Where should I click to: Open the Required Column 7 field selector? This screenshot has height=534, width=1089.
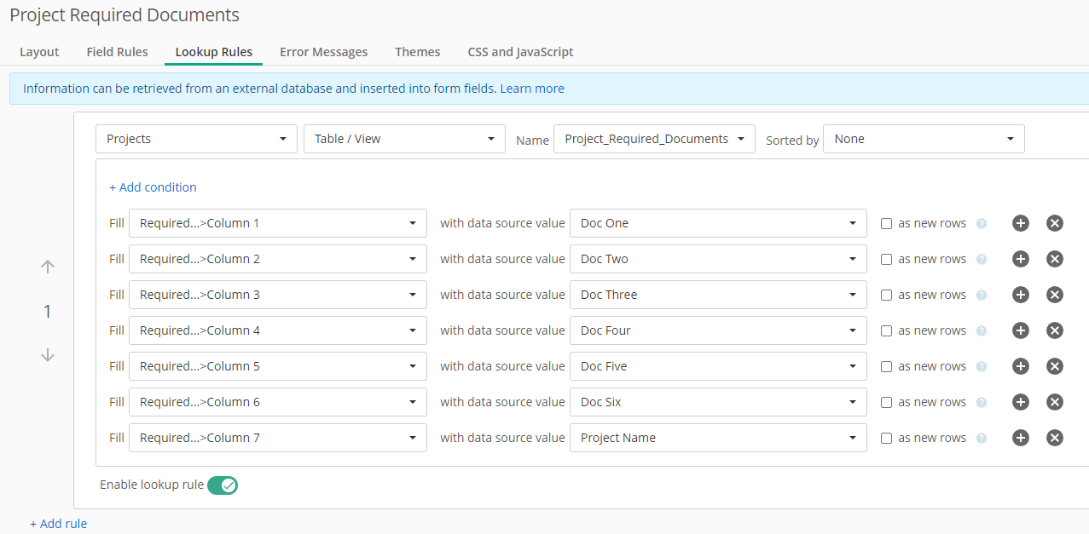tap(277, 438)
